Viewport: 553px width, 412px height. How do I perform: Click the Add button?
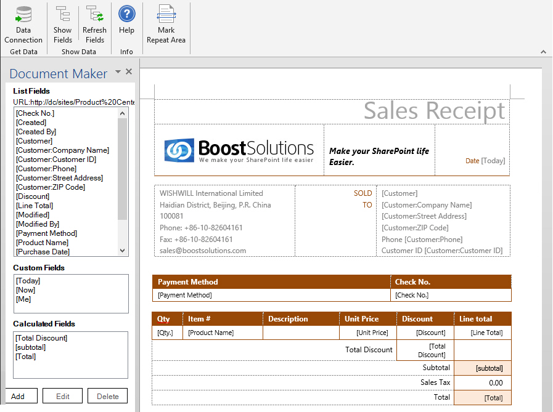20,396
